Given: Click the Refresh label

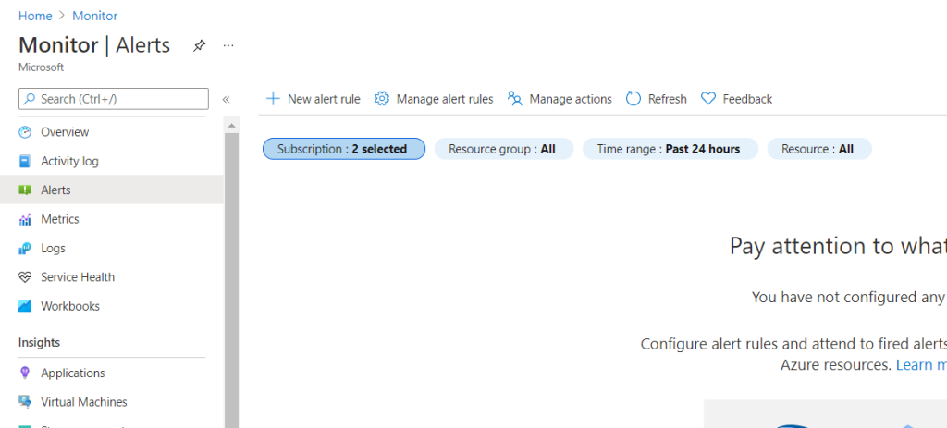Looking at the screenshot, I should point(668,99).
